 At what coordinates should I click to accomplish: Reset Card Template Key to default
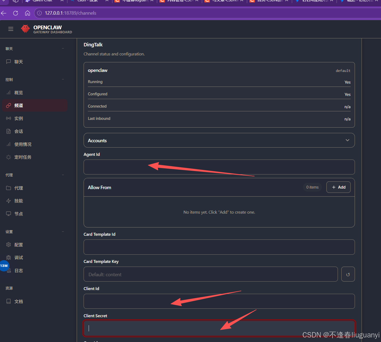tap(348, 274)
